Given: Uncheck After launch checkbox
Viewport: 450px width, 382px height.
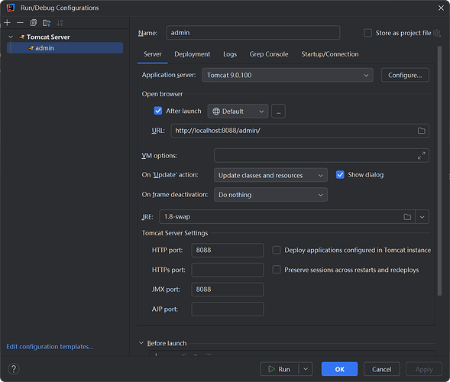Looking at the screenshot, I should 158,111.
